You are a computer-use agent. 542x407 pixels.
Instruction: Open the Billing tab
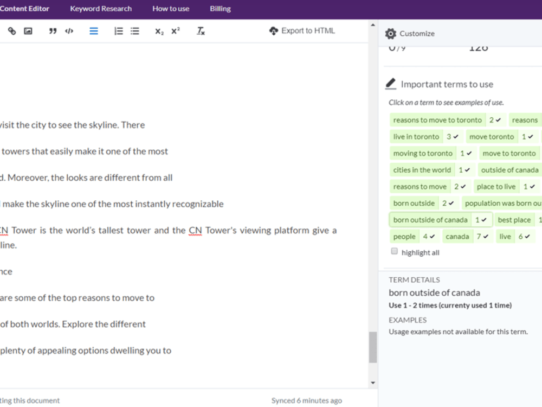(x=220, y=9)
